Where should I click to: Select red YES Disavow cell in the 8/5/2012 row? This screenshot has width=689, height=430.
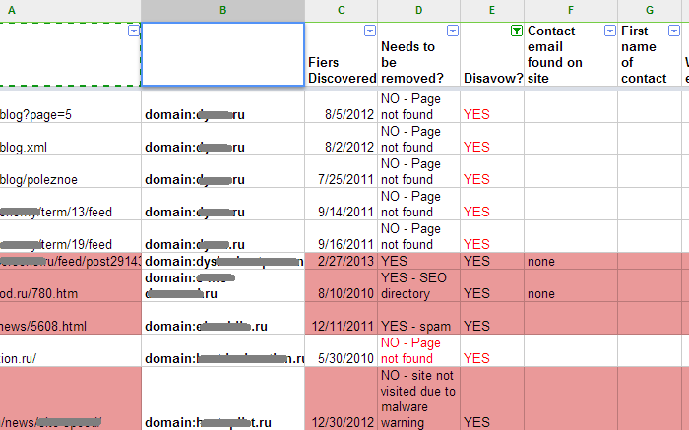[492, 106]
